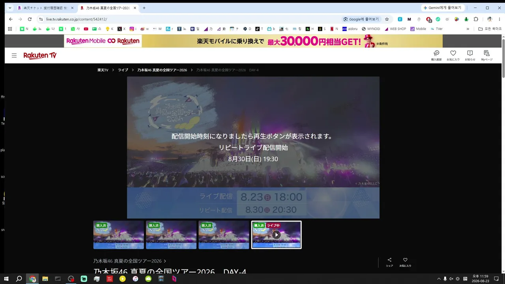The width and height of the screenshot is (505, 284).
Task: Show more bookmarks with the chevron
Action: (x=468, y=29)
